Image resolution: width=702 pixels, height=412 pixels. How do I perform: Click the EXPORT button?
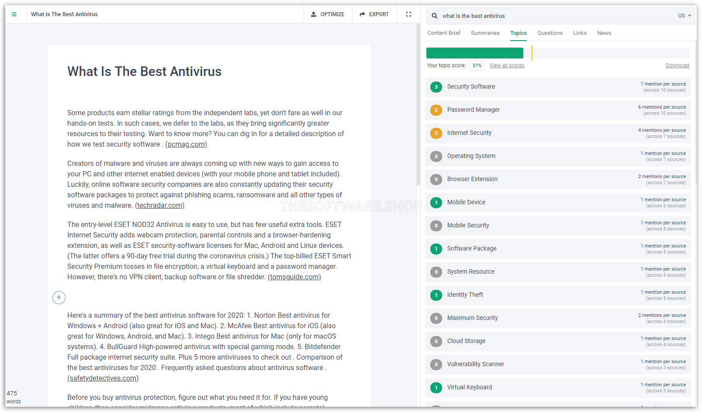pyautogui.click(x=374, y=14)
